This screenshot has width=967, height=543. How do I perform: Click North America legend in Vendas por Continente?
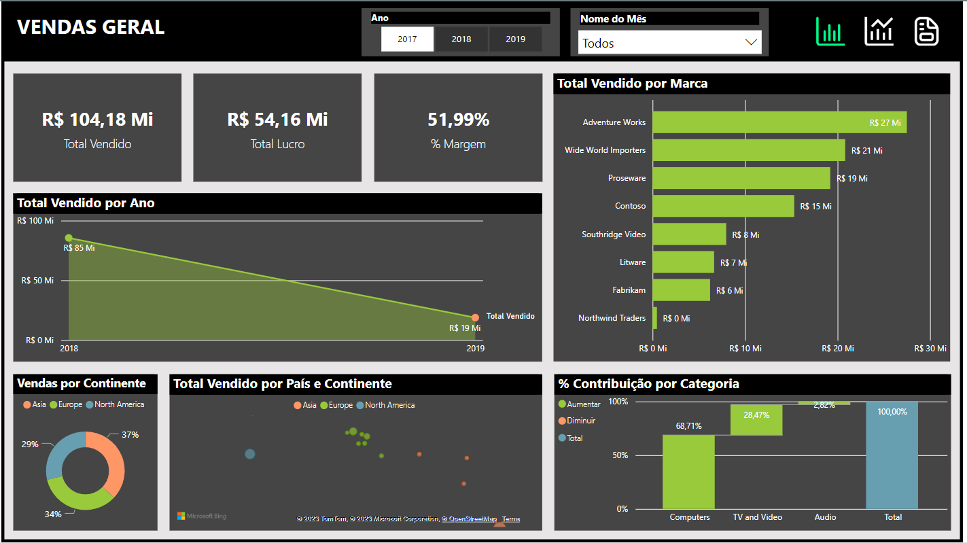coord(115,404)
